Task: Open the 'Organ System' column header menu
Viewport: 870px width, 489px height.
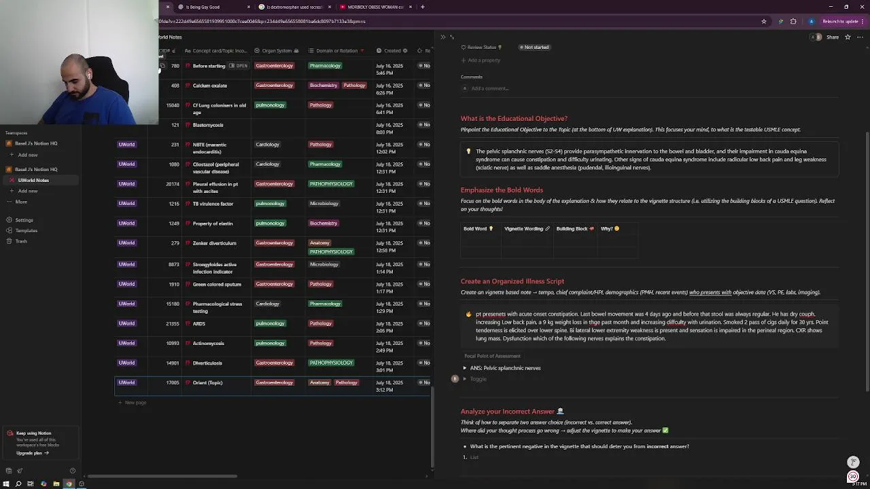Action: pos(277,51)
